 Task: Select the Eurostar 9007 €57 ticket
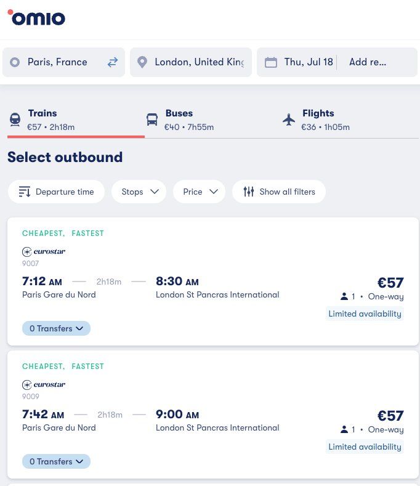click(x=213, y=281)
